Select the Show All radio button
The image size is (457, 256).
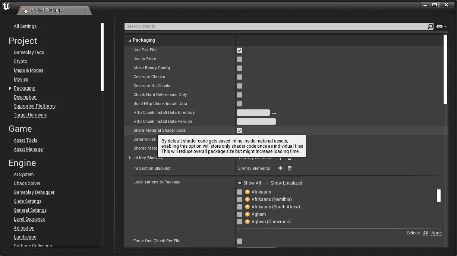(x=240, y=183)
